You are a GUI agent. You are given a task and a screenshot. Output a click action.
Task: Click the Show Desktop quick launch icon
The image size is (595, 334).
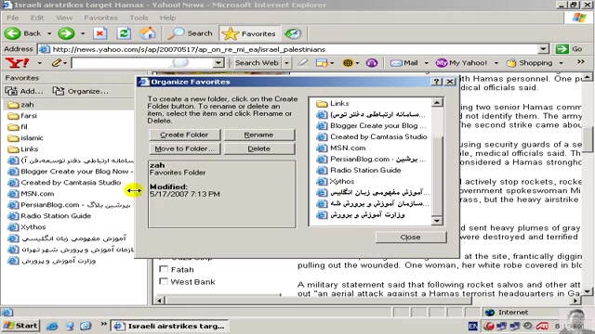pos(70,326)
